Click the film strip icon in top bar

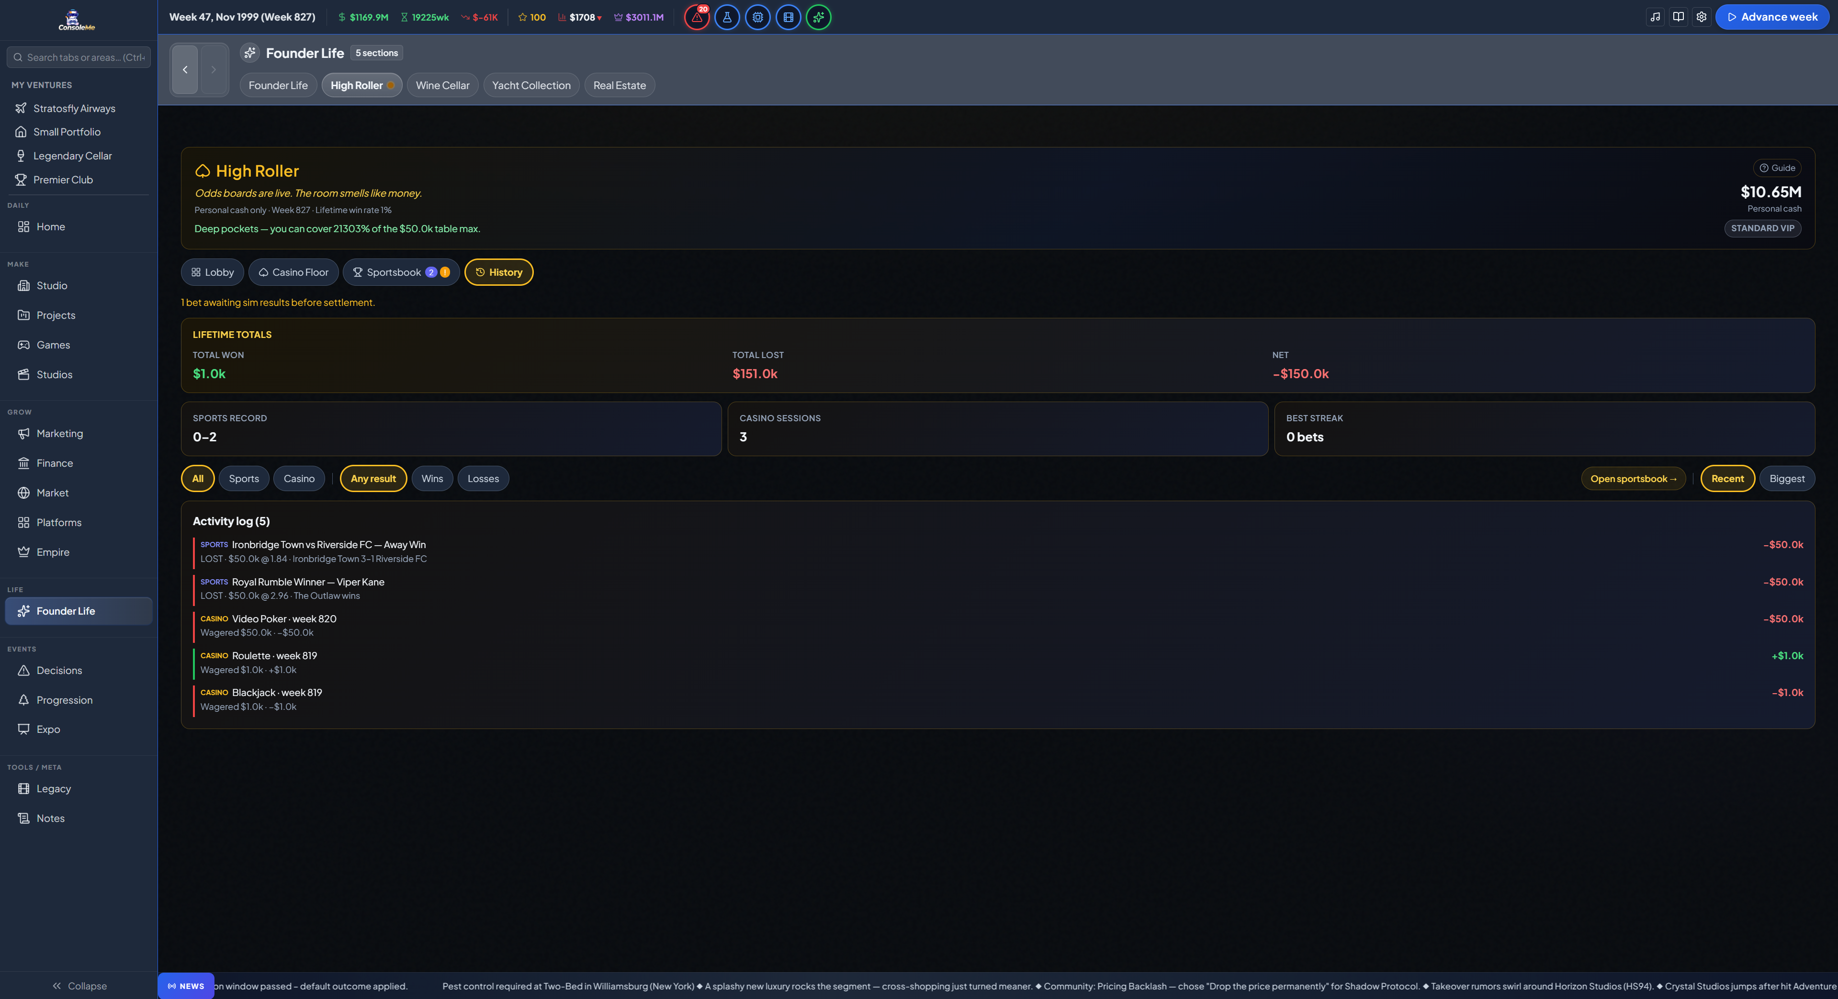[x=788, y=17]
